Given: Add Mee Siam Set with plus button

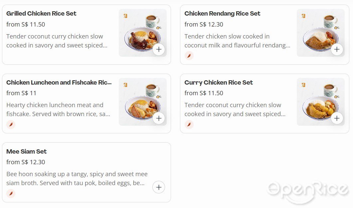Looking at the screenshot, I should [159, 187].
